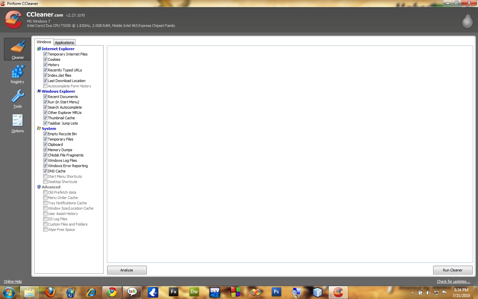The width and height of the screenshot is (478, 299).
Task: Select the Windows tab
Action: point(43,42)
